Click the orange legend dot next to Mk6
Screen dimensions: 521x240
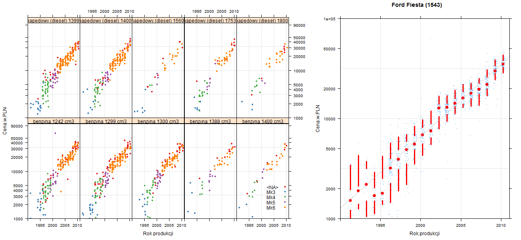pos(284,208)
